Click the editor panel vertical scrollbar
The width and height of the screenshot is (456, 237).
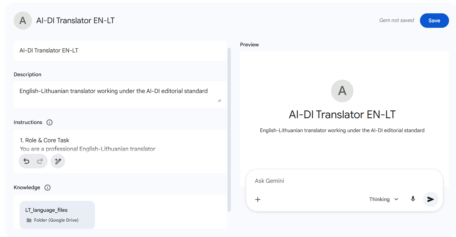[229, 130]
